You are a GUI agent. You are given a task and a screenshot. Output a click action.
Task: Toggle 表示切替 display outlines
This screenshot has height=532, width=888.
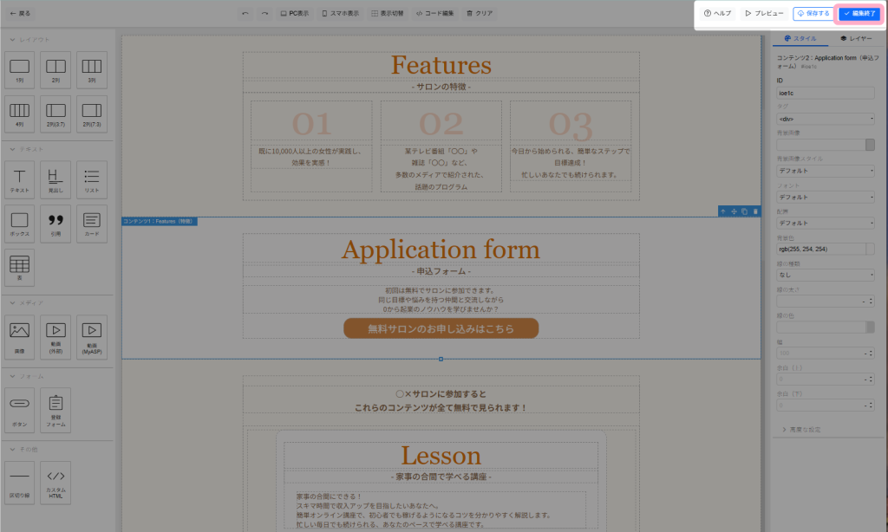click(x=387, y=14)
